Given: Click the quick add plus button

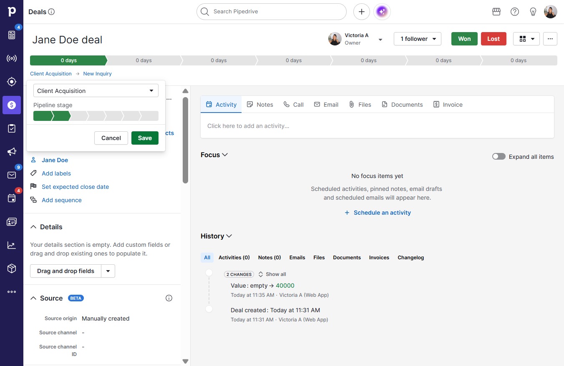Looking at the screenshot, I should pyautogui.click(x=362, y=12).
